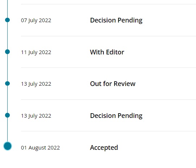Click the 13 July 2022 date for Out for Review
Viewport: 196px width, 168px height.
[36, 84]
